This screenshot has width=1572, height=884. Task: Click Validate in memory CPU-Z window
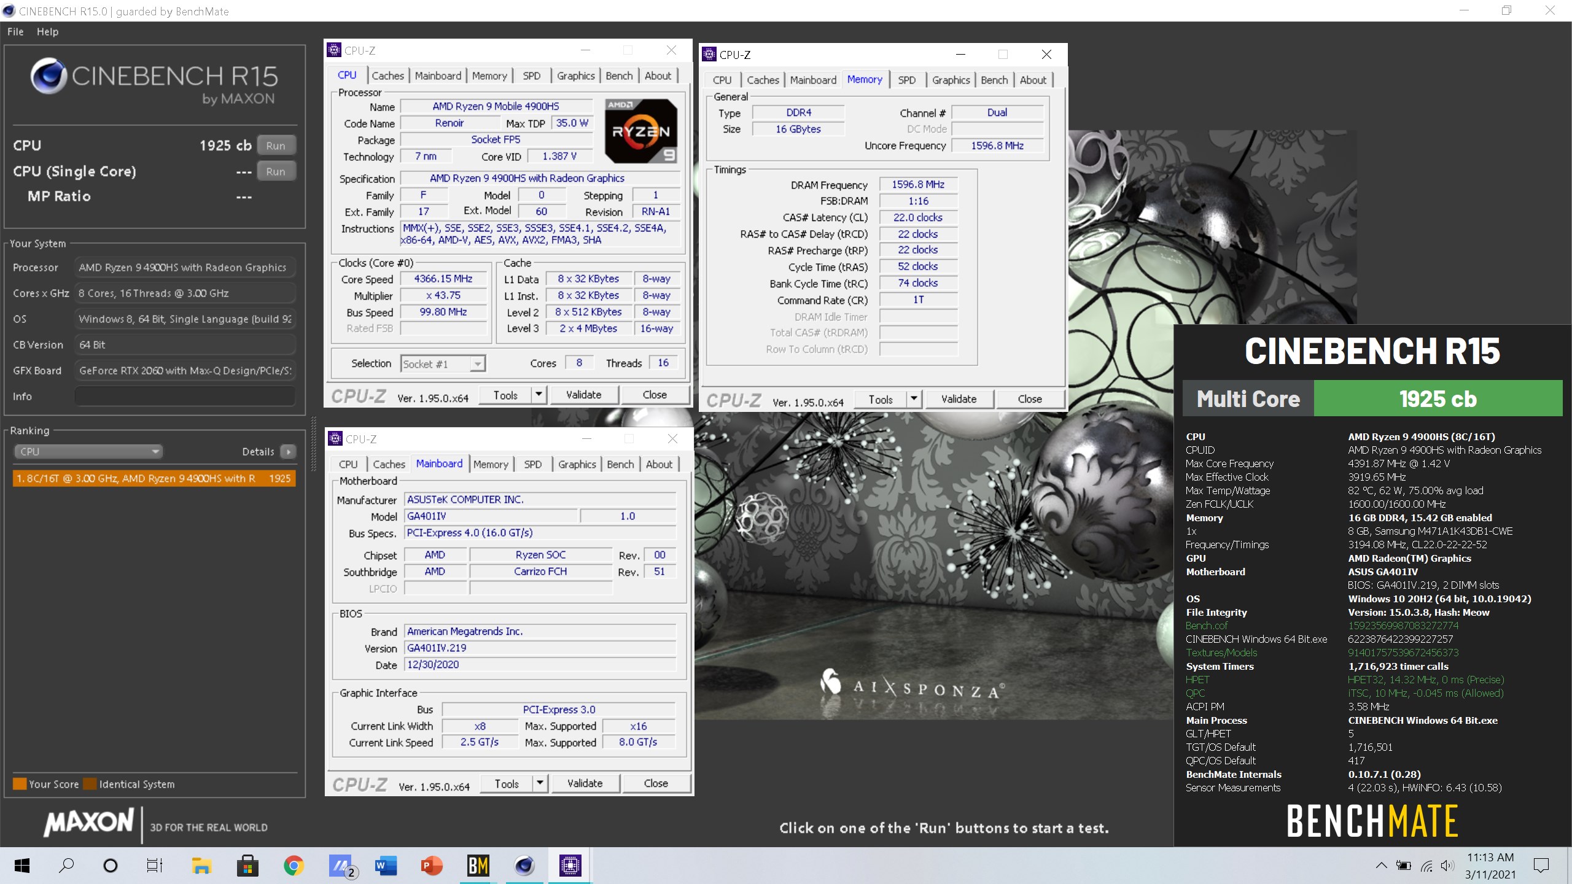coord(959,399)
